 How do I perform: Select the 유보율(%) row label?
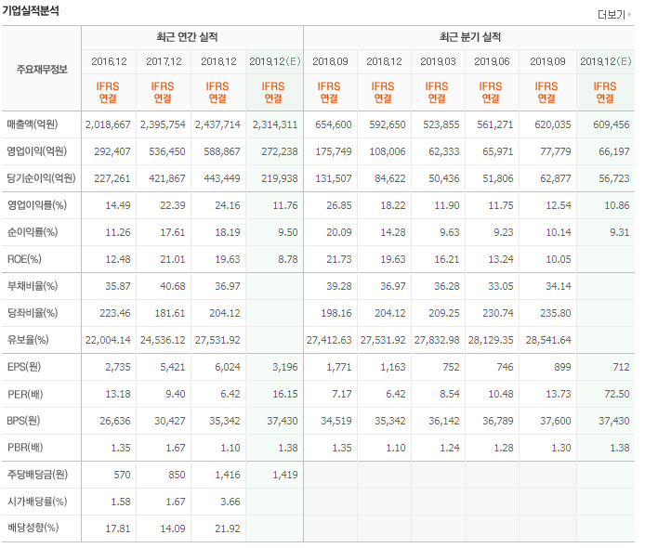pos(28,340)
